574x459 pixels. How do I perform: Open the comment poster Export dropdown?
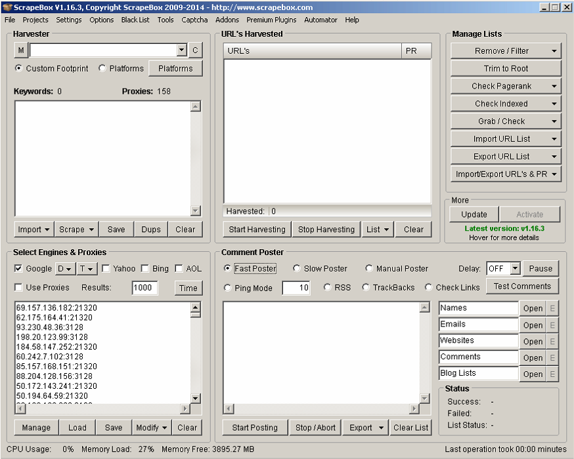(x=366, y=428)
